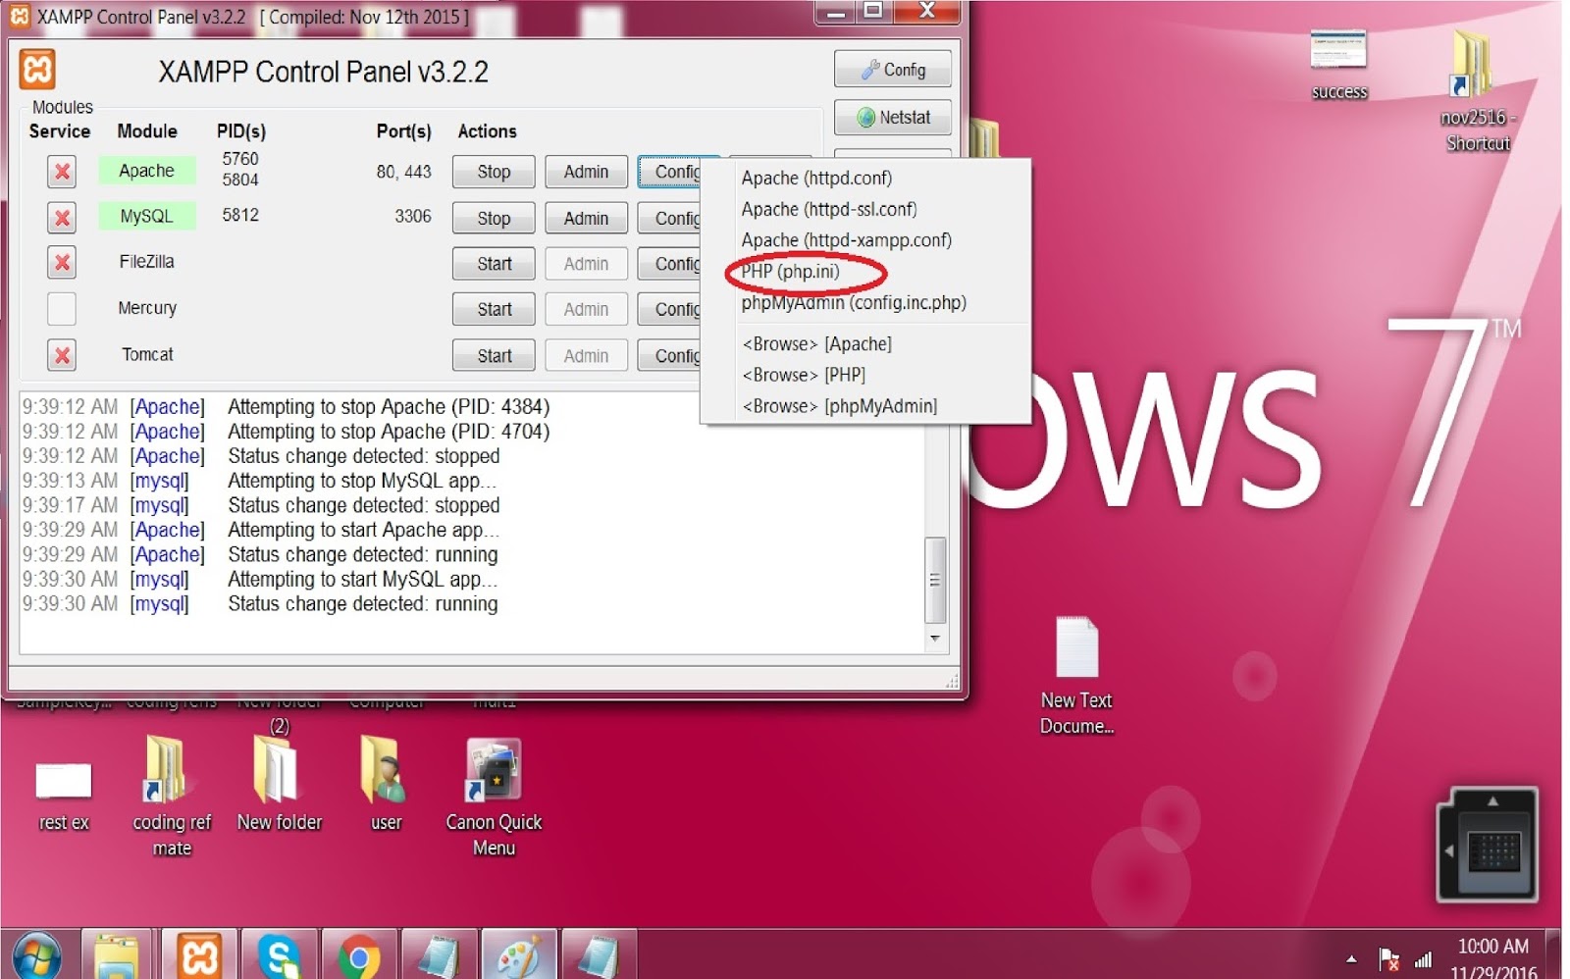Toggle the Apache service checkbox
The height and width of the screenshot is (979, 1570).
62,172
